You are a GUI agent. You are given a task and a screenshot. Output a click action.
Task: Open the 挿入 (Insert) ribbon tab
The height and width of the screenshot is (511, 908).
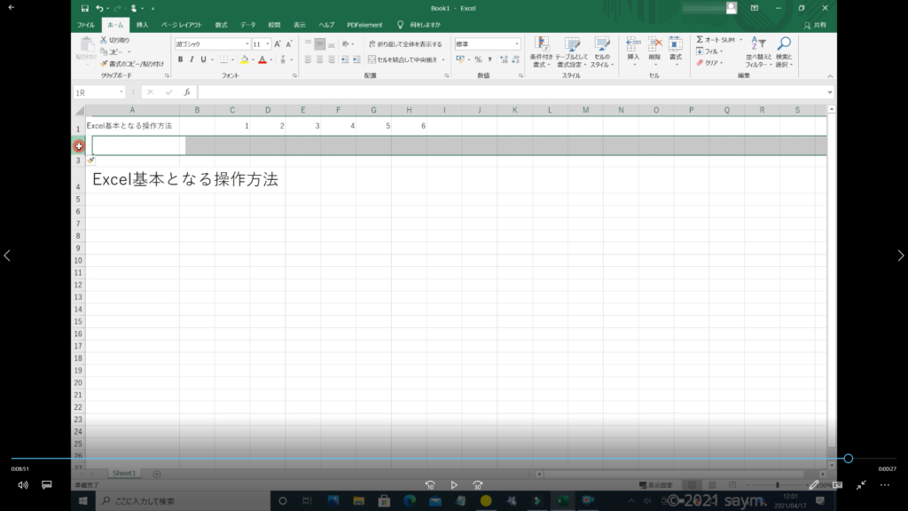(x=142, y=25)
